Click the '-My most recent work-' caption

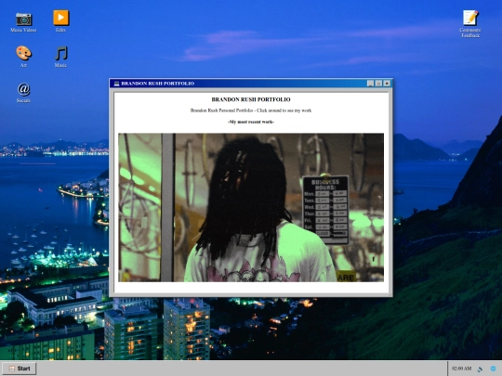[x=251, y=122]
